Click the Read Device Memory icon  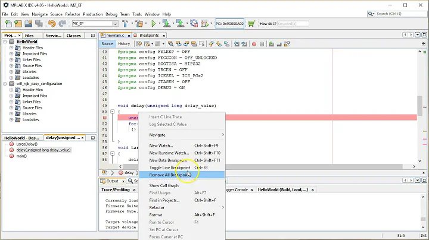click(180, 24)
